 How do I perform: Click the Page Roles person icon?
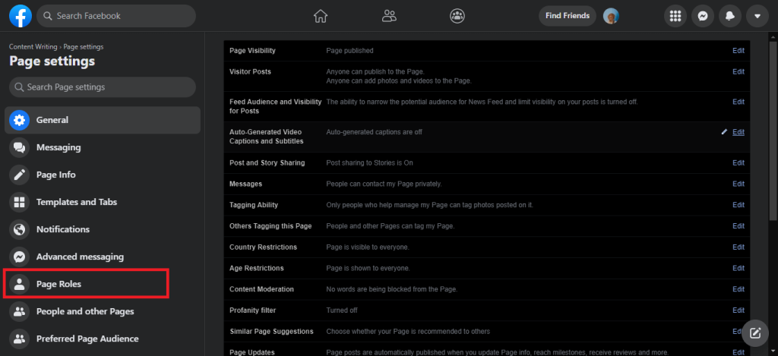coord(19,284)
